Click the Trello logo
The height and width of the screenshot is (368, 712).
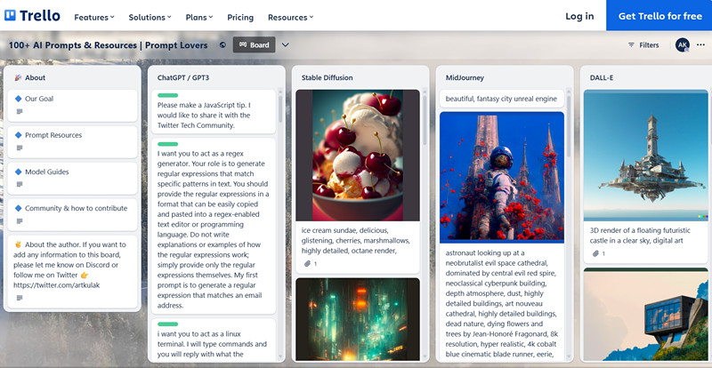point(32,15)
